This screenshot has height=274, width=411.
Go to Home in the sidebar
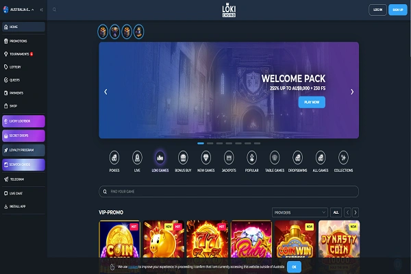click(23, 27)
